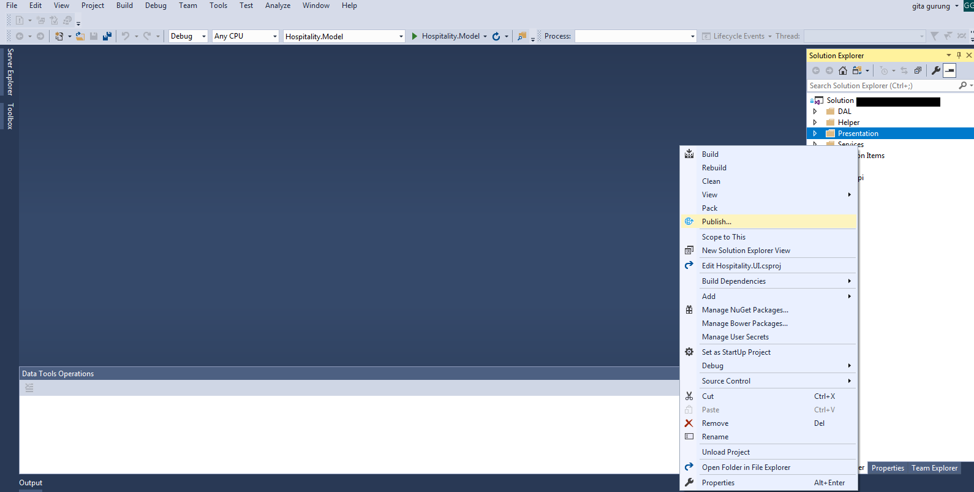This screenshot has width=974, height=492.
Task: Select Publish... from the context menu
Action: point(717,222)
